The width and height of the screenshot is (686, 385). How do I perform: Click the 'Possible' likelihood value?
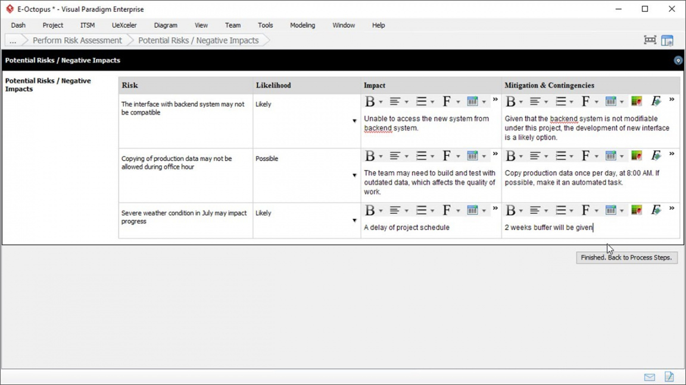tap(267, 159)
